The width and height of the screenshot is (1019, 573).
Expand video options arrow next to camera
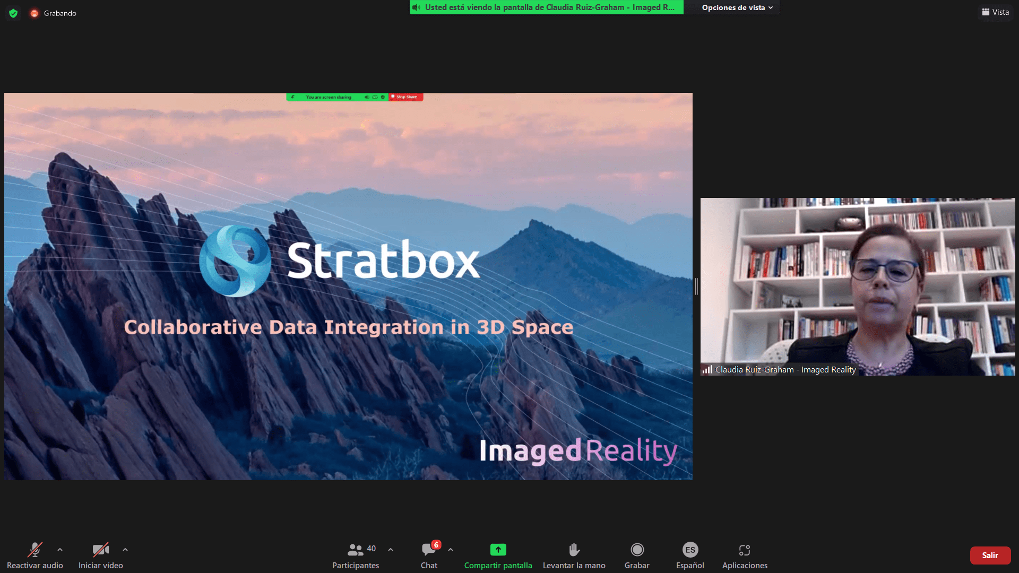125,550
